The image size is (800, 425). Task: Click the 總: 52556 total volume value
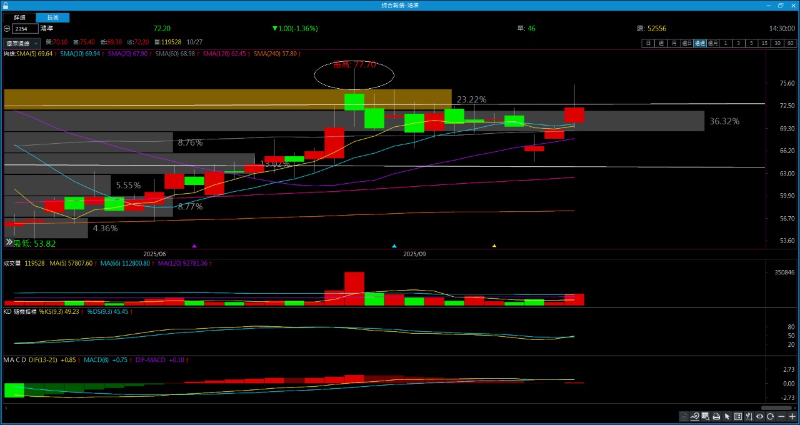pos(651,28)
